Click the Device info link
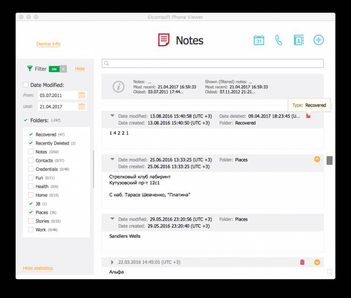Screen dimensions: 351x298 tap(48, 44)
